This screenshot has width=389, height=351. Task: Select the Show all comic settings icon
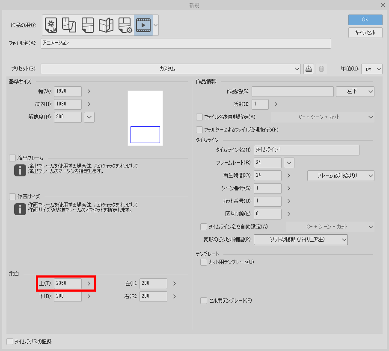click(125, 25)
